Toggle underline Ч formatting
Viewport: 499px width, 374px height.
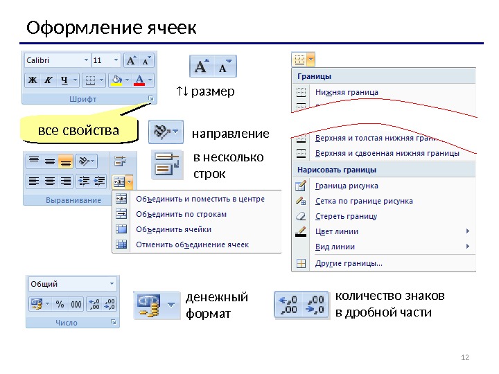click(64, 80)
